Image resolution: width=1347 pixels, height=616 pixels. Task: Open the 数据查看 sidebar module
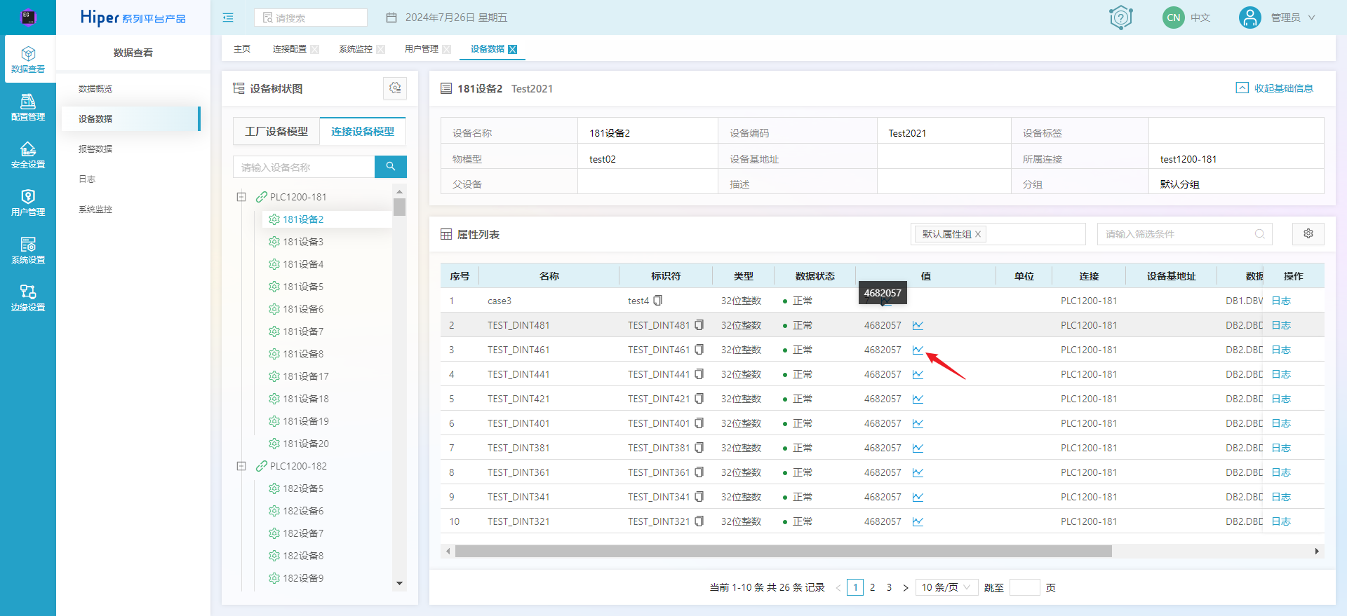click(x=28, y=60)
